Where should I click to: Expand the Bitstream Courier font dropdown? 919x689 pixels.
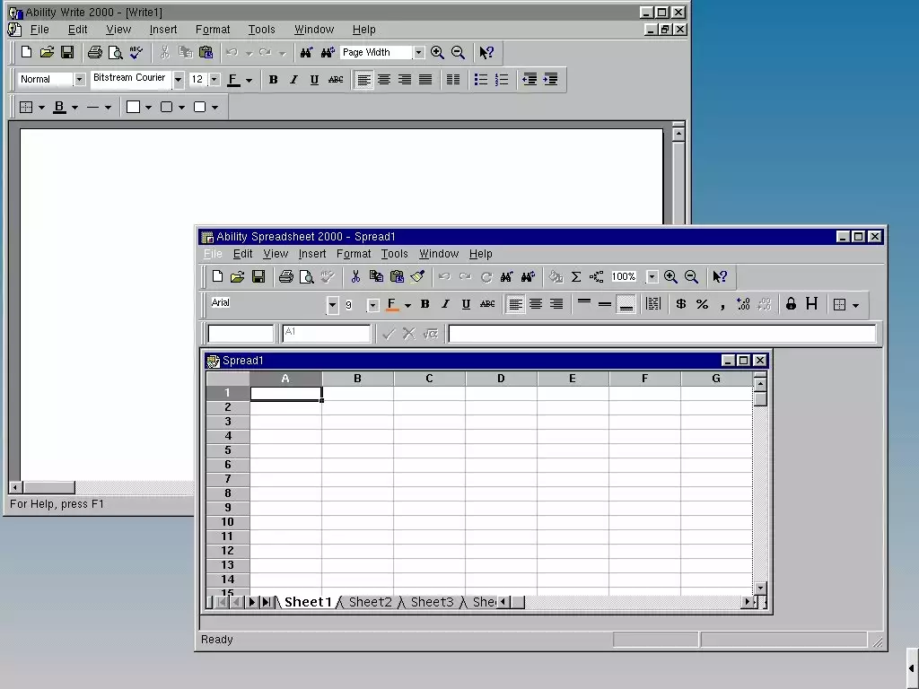179,80
